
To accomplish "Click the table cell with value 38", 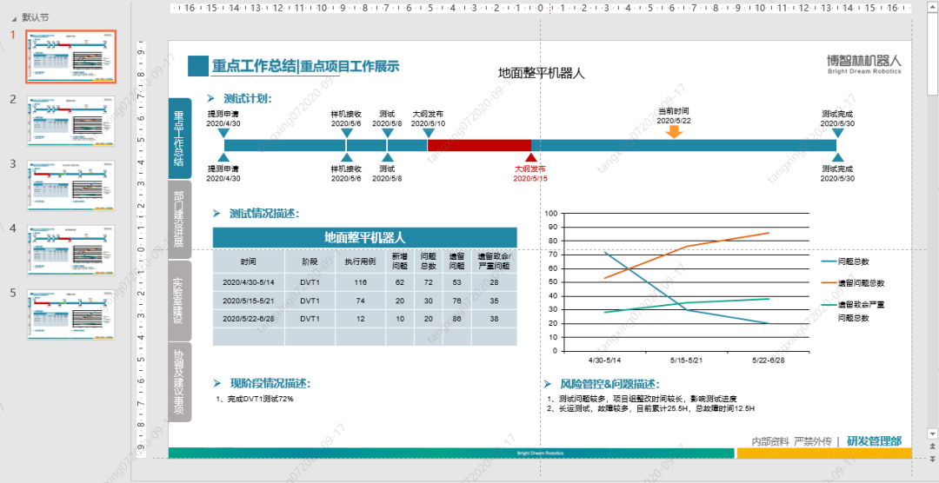I will [x=494, y=319].
